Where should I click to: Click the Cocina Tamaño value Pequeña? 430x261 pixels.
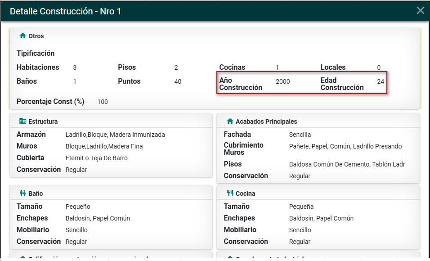(301, 207)
